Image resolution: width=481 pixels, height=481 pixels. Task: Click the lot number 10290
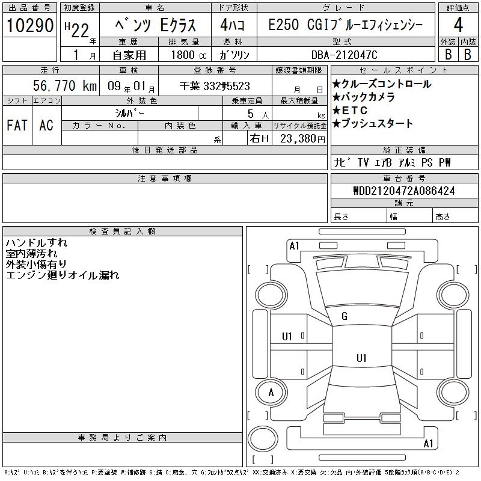click(x=29, y=26)
